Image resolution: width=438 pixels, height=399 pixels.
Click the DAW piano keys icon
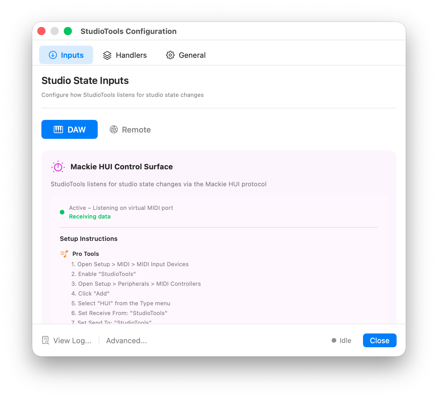tap(58, 129)
